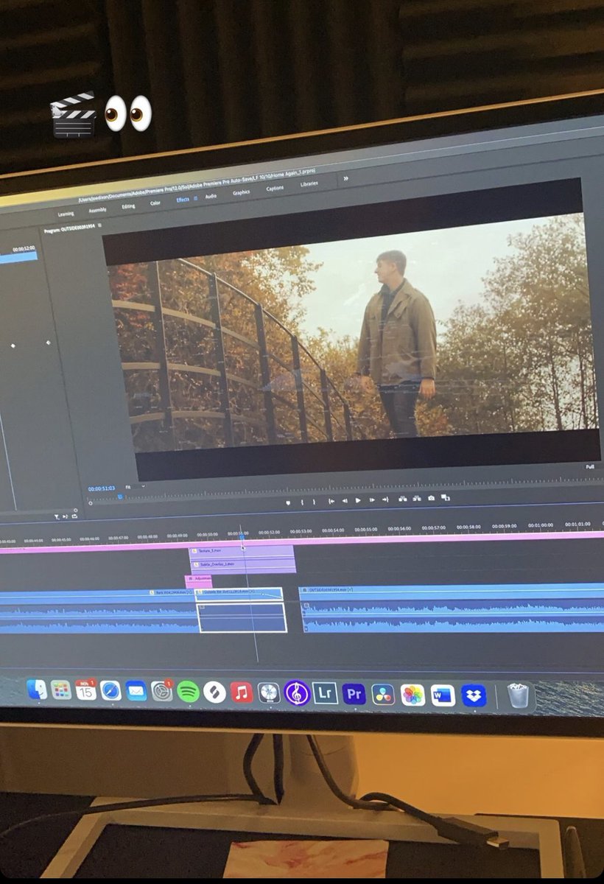604x884 pixels.
Task: Click the Mark In button
Action: point(302,502)
